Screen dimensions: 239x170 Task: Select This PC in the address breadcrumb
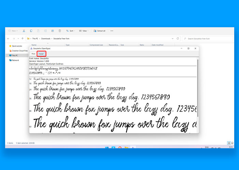coord(35,39)
